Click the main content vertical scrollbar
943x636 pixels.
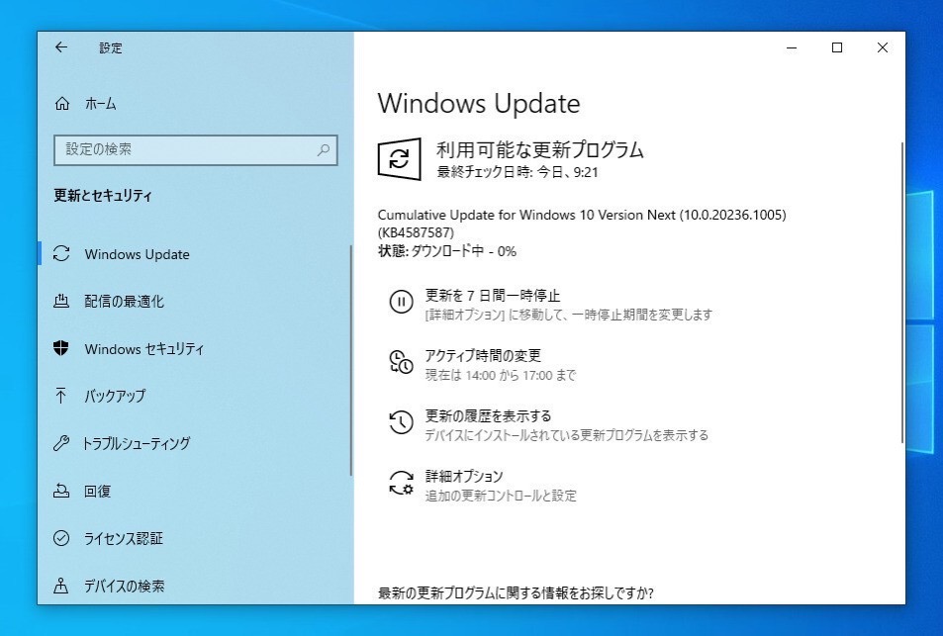(902, 293)
